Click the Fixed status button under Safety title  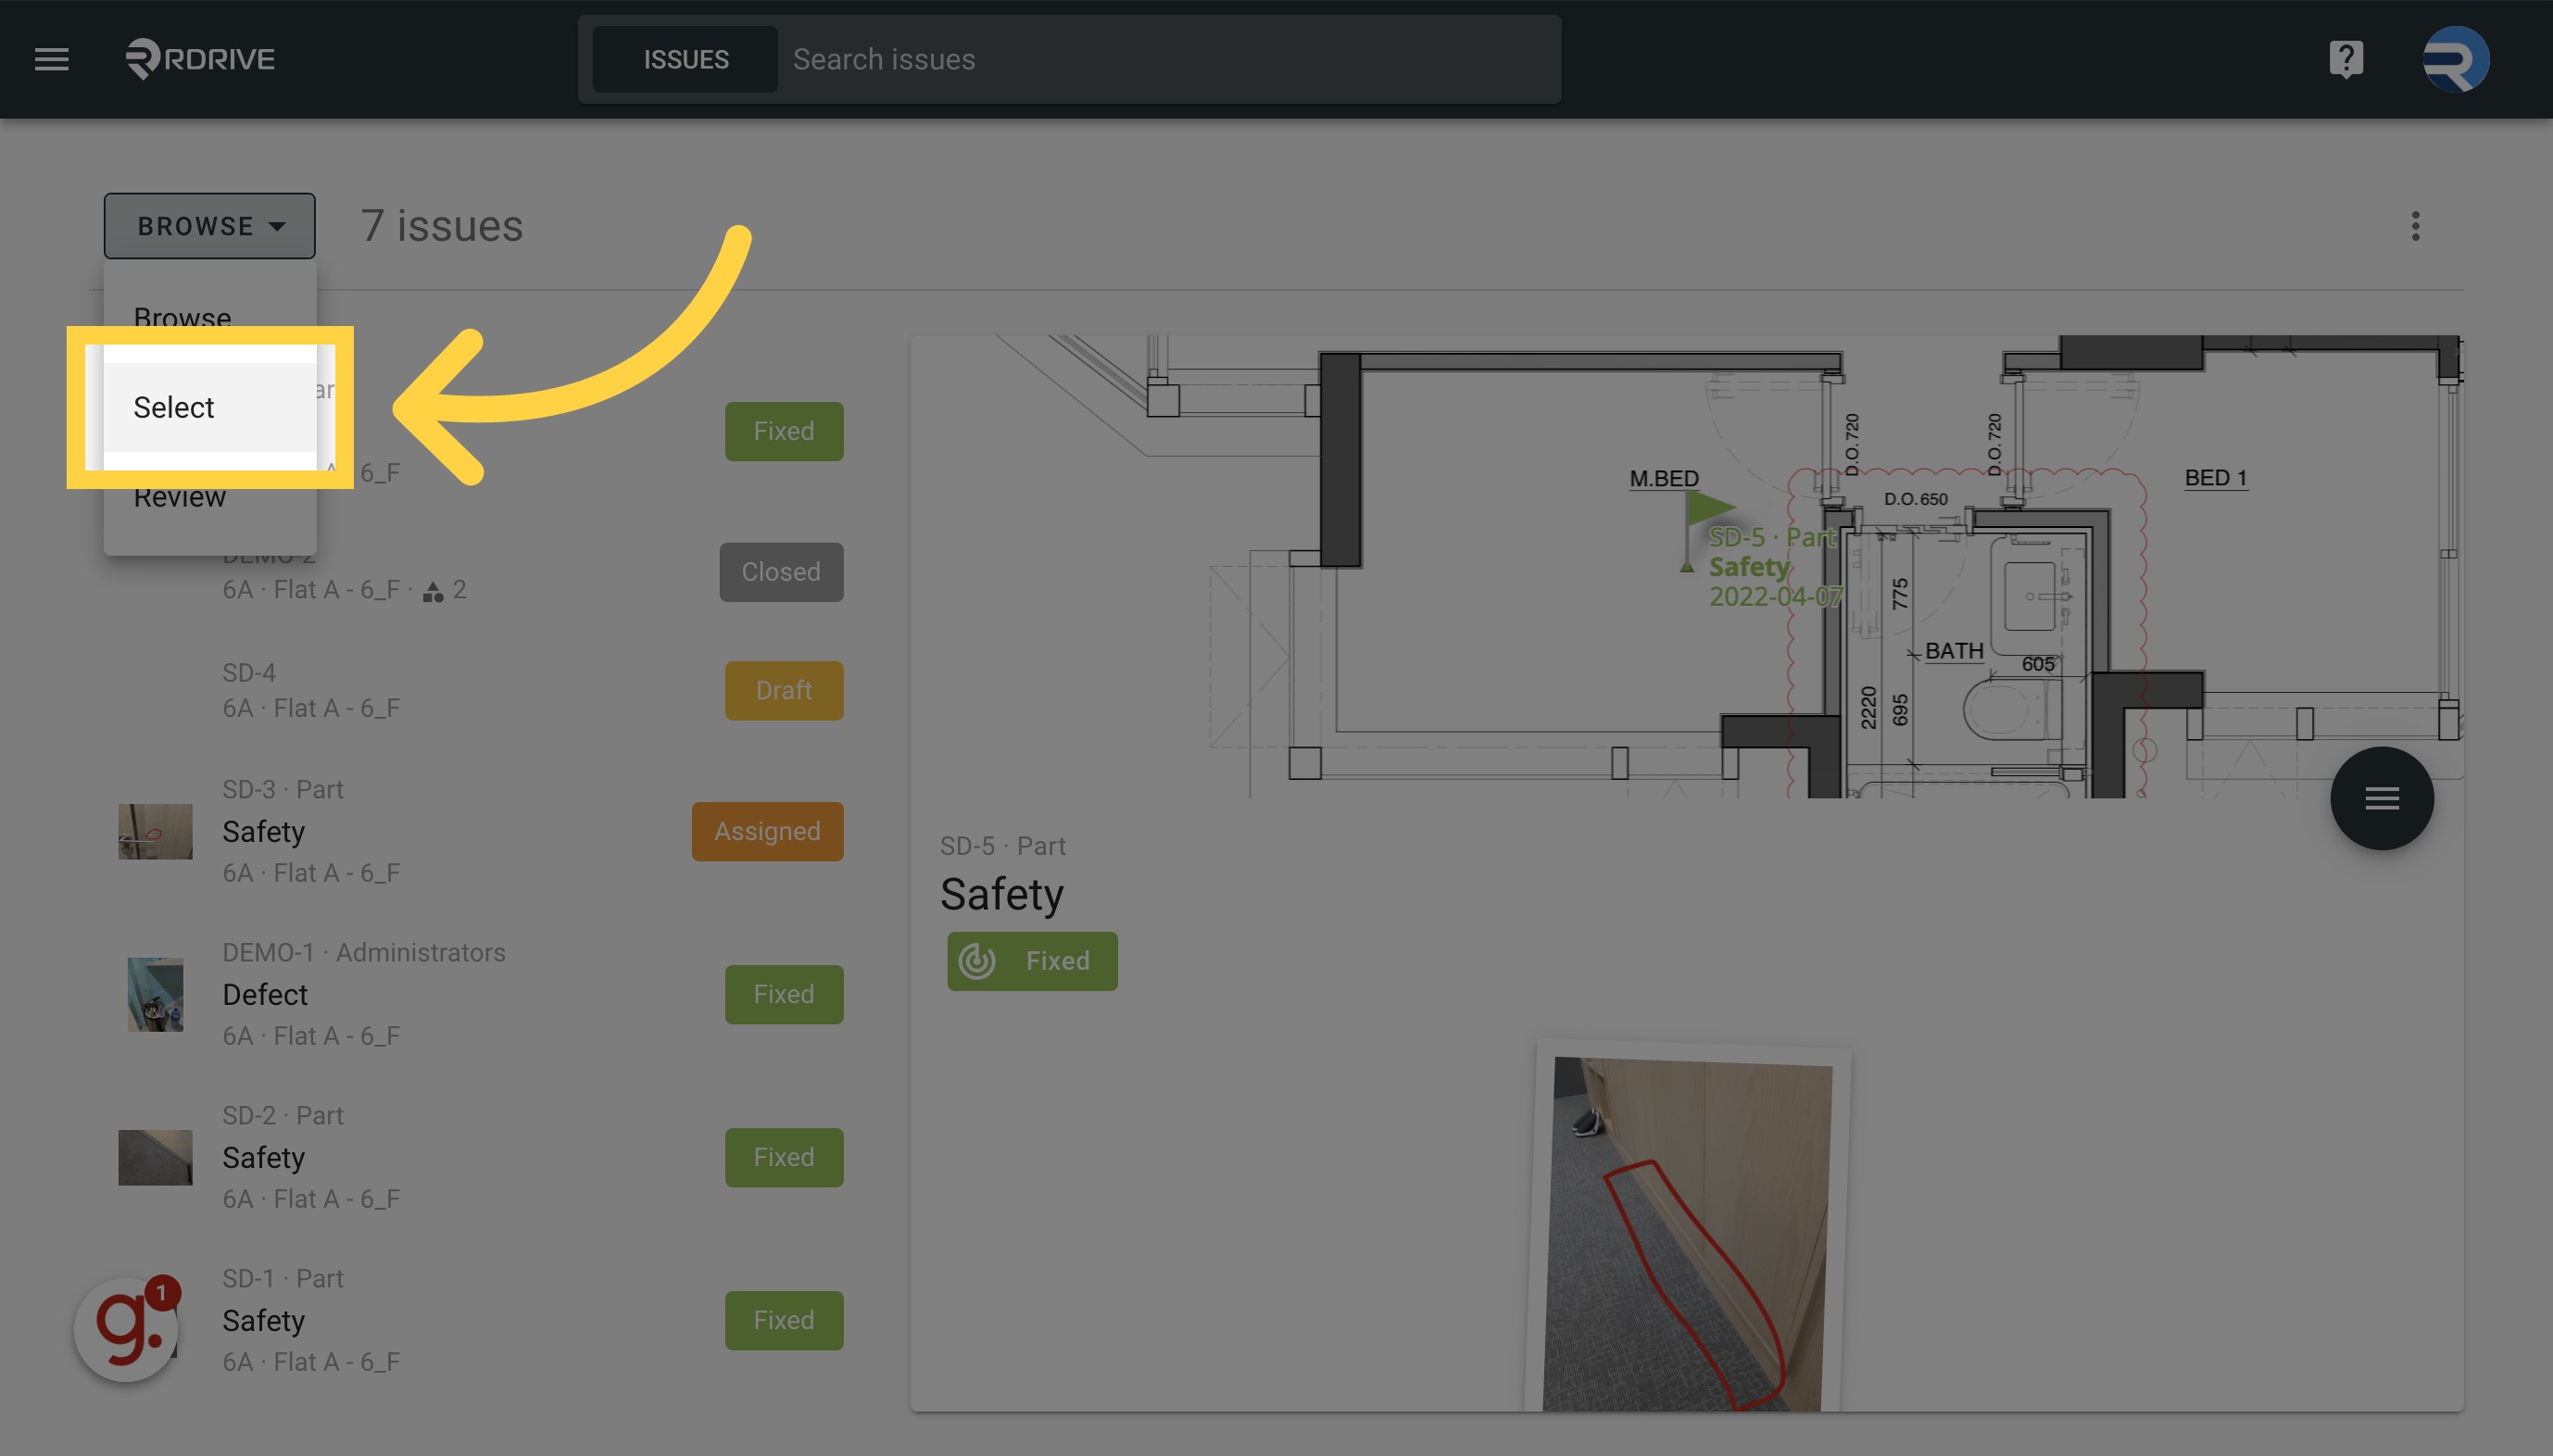pyautogui.click(x=1032, y=961)
